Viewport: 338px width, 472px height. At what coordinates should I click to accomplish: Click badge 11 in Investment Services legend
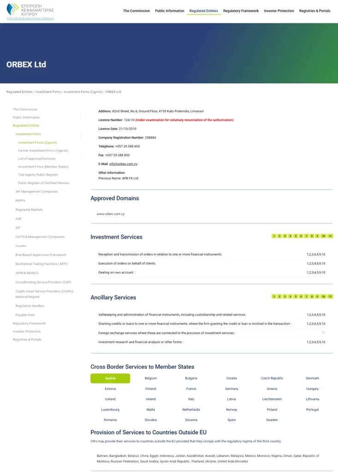click(330, 236)
